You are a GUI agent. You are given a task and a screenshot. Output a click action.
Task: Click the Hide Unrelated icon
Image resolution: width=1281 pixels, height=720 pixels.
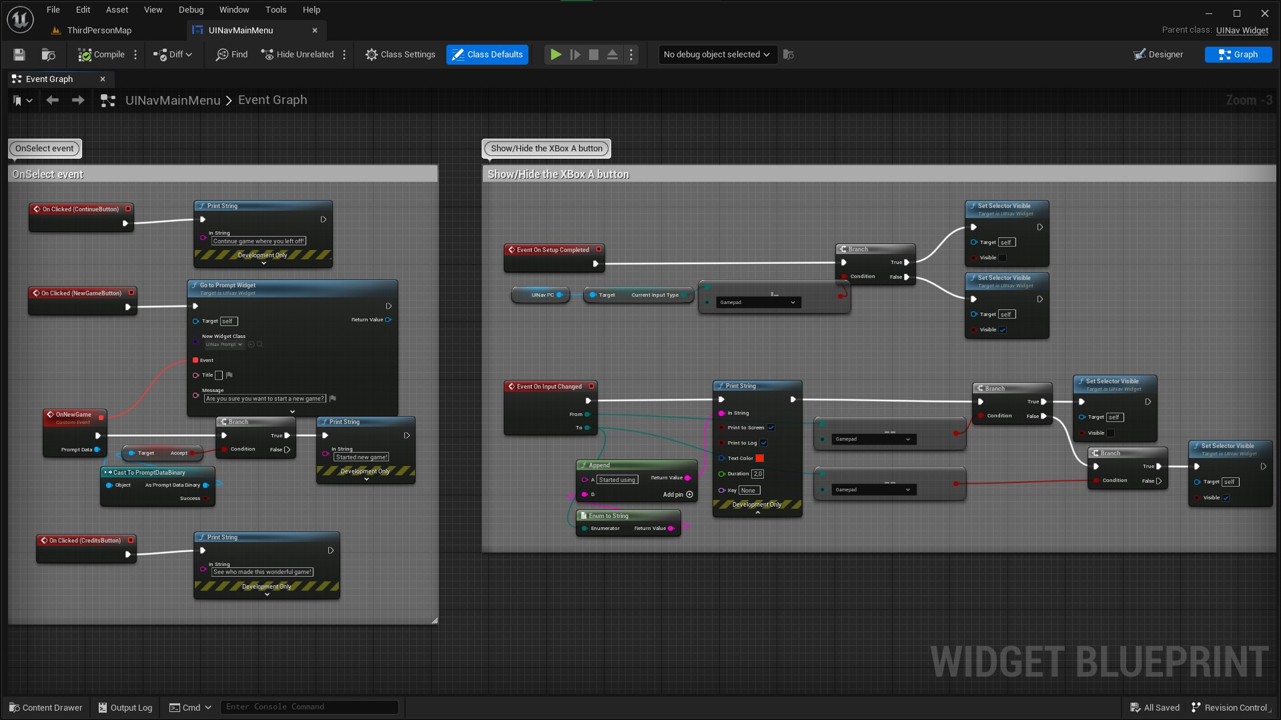click(268, 54)
